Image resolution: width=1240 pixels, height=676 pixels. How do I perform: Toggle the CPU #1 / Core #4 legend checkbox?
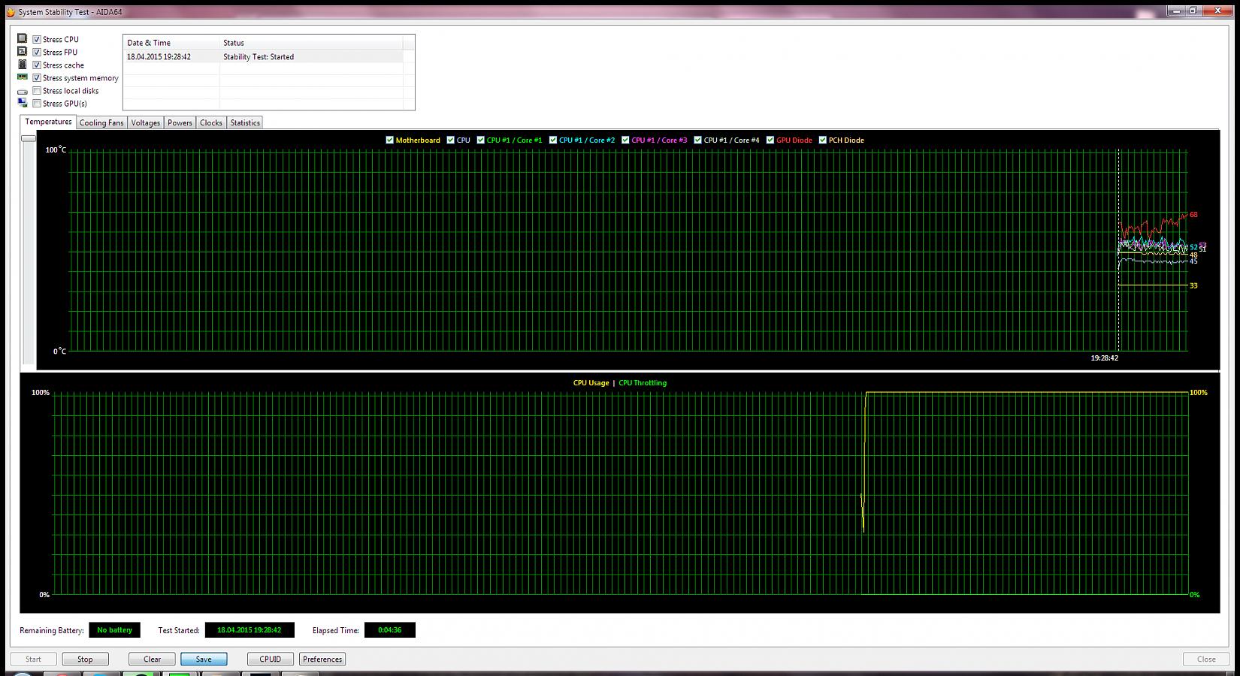tap(697, 140)
